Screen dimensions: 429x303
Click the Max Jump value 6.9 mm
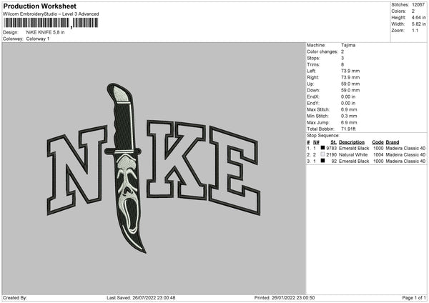[x=349, y=123]
